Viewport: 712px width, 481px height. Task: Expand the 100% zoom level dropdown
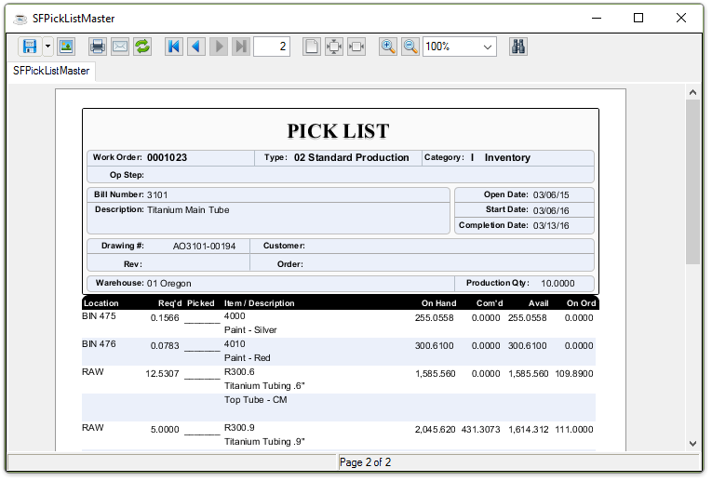[x=488, y=47]
